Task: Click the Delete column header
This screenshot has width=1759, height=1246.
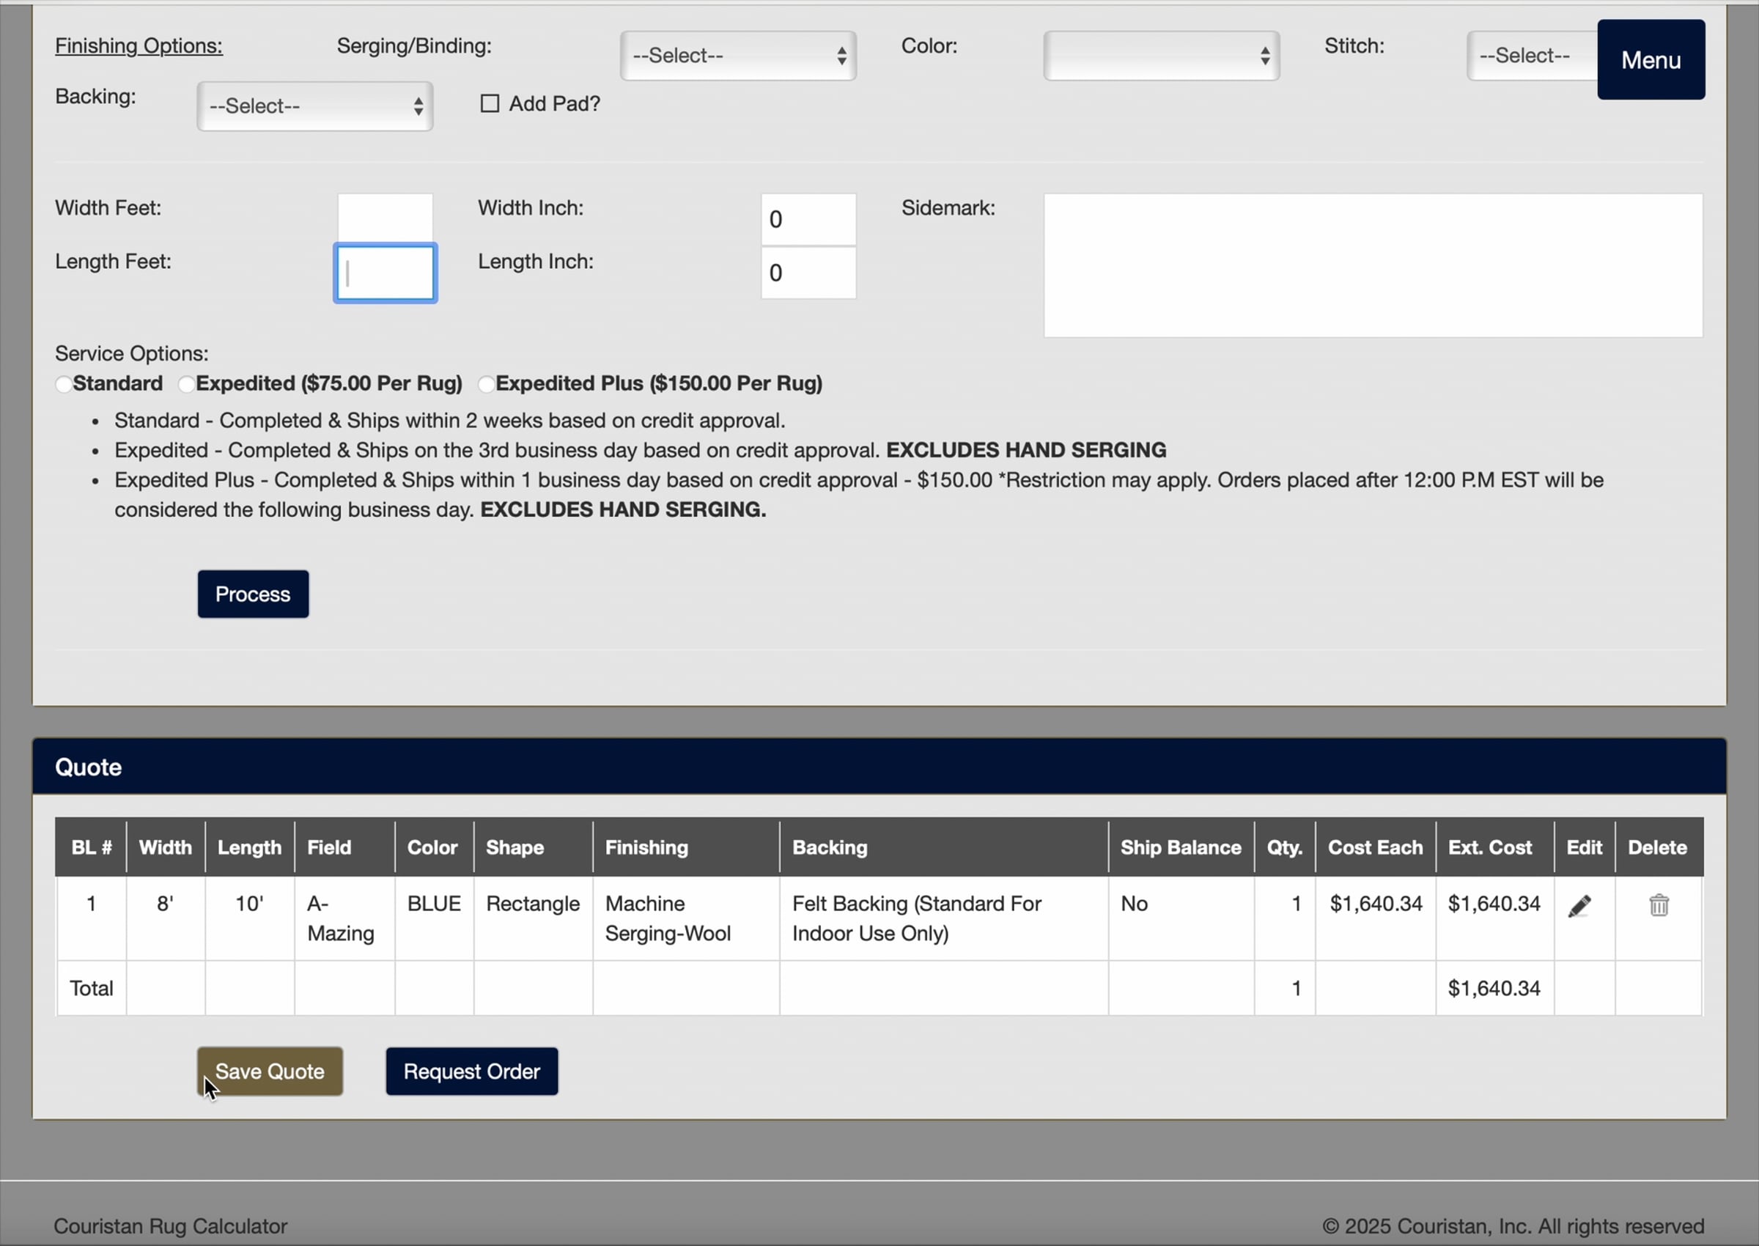Action: pyautogui.click(x=1658, y=847)
